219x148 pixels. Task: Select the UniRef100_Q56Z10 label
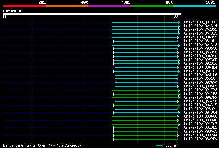pyautogui.click(x=201, y=101)
